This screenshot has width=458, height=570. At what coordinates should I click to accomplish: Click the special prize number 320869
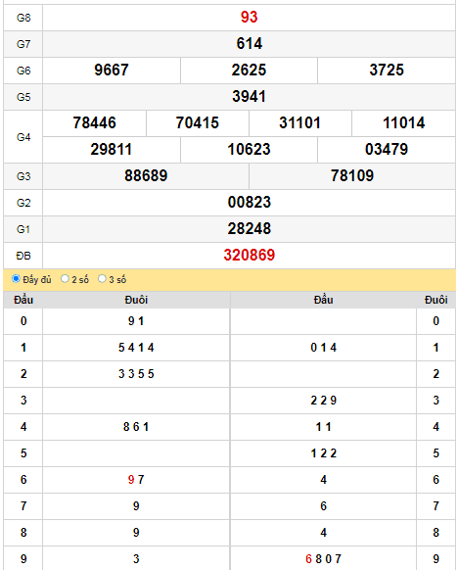(x=250, y=255)
